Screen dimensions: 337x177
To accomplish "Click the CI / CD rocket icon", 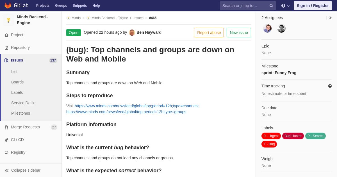I will 6,140.
